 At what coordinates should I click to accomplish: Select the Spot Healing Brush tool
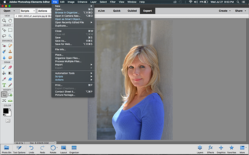click(x=10, y=46)
